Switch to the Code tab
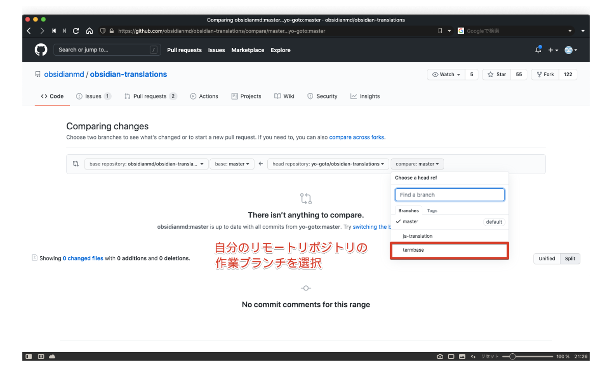This screenshot has width=612, height=390. [52, 96]
